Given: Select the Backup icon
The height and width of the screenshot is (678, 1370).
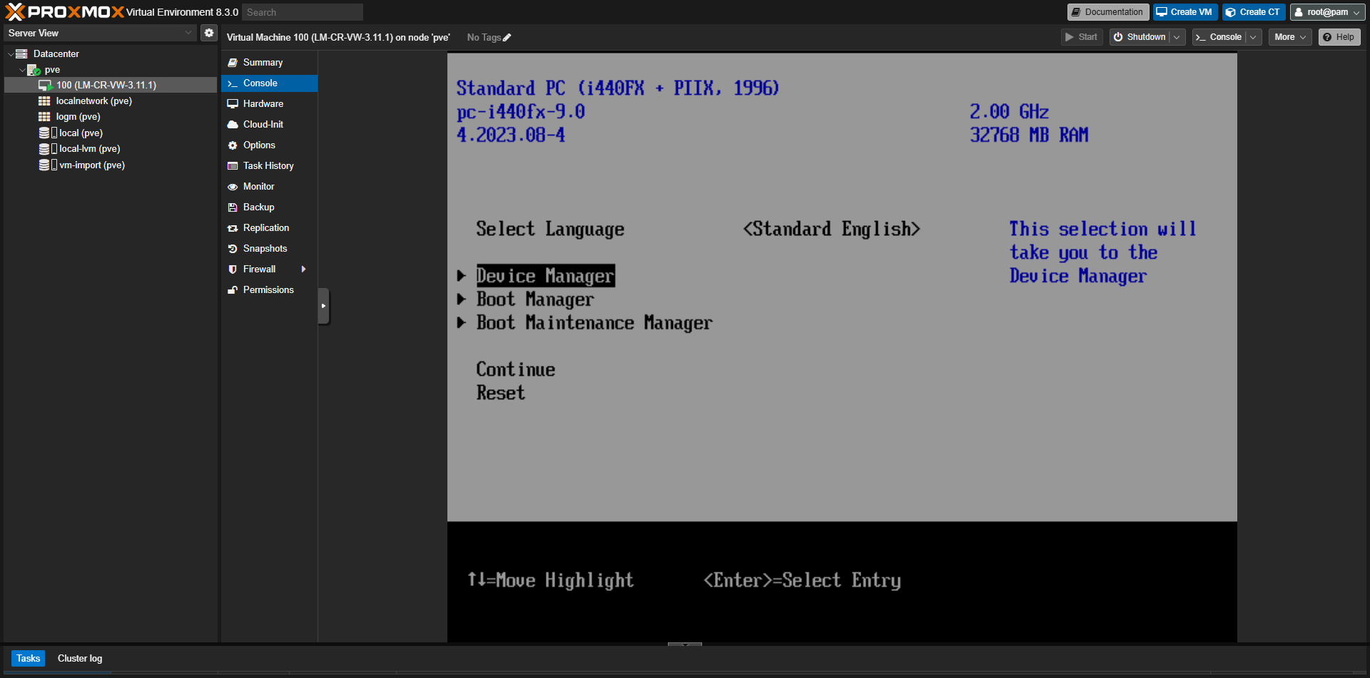Looking at the screenshot, I should [x=233, y=207].
